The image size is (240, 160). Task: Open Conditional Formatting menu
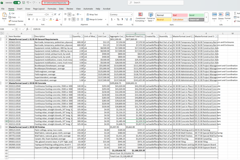click(140, 17)
